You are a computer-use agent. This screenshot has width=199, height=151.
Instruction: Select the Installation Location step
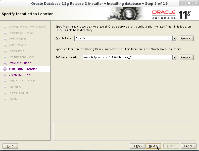(x=23, y=69)
